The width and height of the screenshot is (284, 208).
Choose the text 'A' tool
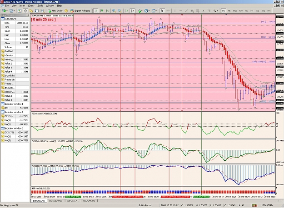click(x=203, y=11)
